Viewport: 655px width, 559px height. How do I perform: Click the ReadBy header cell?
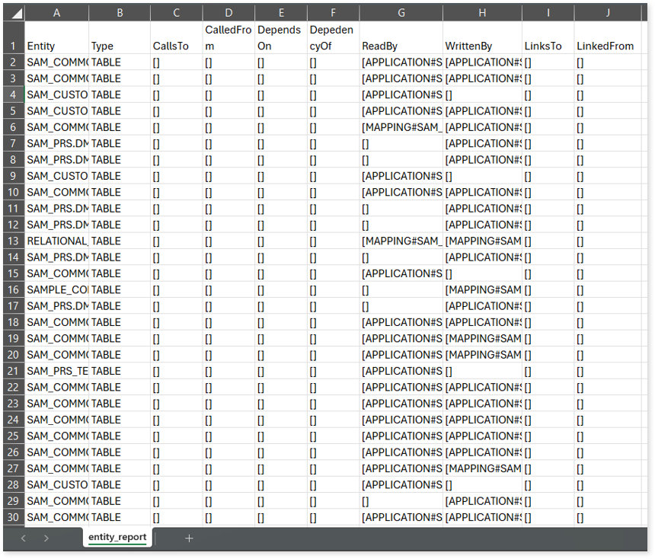[401, 46]
